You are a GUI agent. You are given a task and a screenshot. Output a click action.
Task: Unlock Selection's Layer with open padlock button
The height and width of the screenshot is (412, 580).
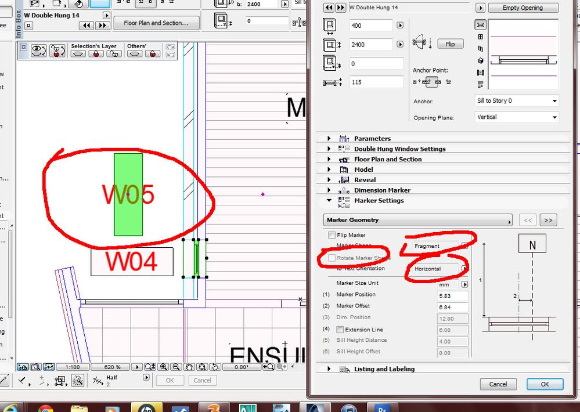pyautogui.click(x=114, y=53)
